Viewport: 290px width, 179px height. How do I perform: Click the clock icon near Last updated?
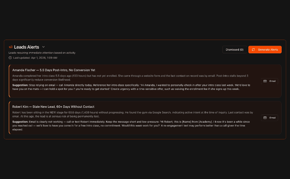[10, 58]
